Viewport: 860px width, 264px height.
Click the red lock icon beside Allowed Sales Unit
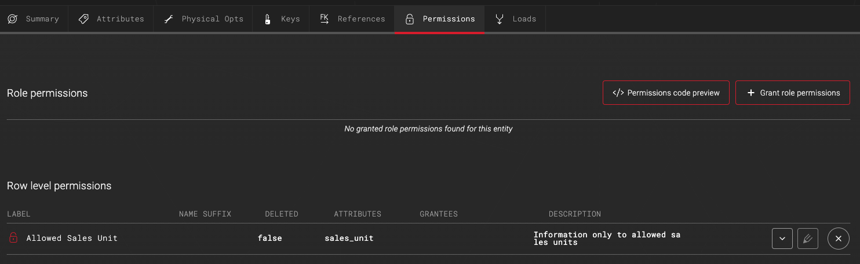(x=13, y=238)
